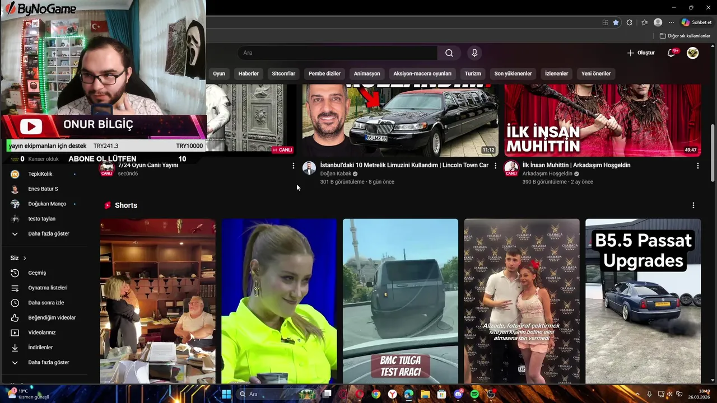This screenshot has width=717, height=403.
Task: Open options menu for İlk İnsan Muhittin
Action: tap(697, 166)
